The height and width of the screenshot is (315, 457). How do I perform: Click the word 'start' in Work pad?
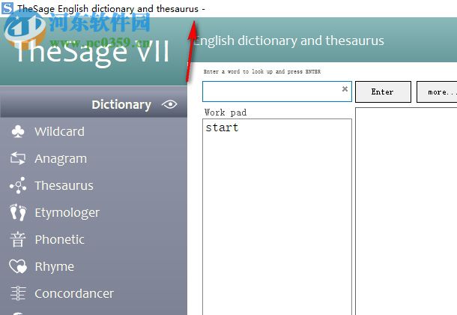[222, 127]
